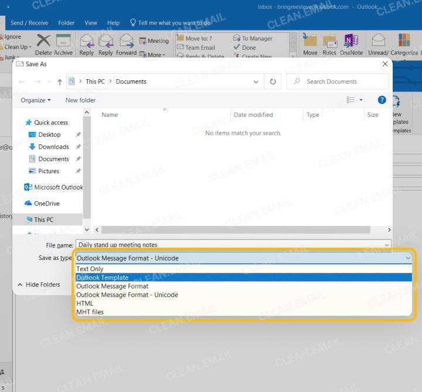
Task: Select To Manager quick step
Action: (253, 38)
